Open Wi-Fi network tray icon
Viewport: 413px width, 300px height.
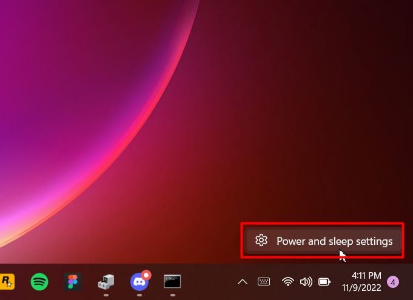coord(288,282)
